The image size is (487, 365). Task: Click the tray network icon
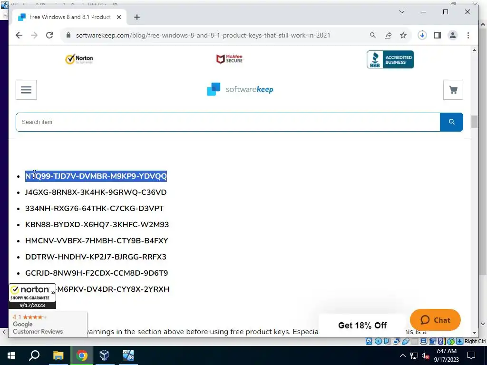414,355
